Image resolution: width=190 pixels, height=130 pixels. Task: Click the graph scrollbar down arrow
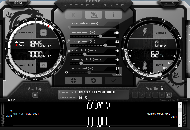pos(180,125)
